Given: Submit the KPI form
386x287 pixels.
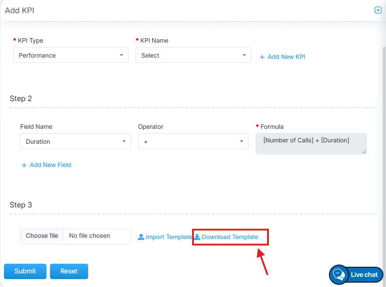Looking at the screenshot, I should pyautogui.click(x=25, y=271).
